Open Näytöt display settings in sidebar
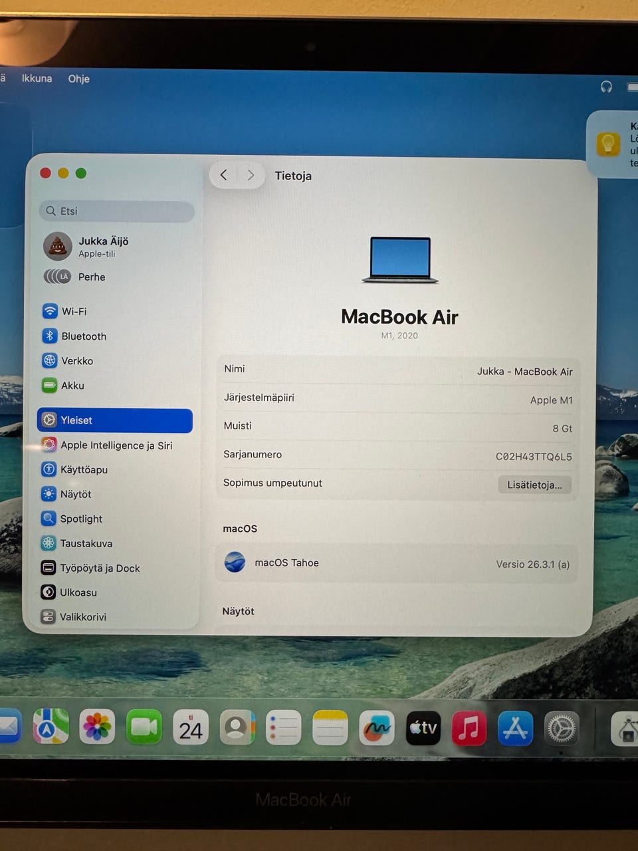Screen dimensions: 638x851 click(66, 494)
